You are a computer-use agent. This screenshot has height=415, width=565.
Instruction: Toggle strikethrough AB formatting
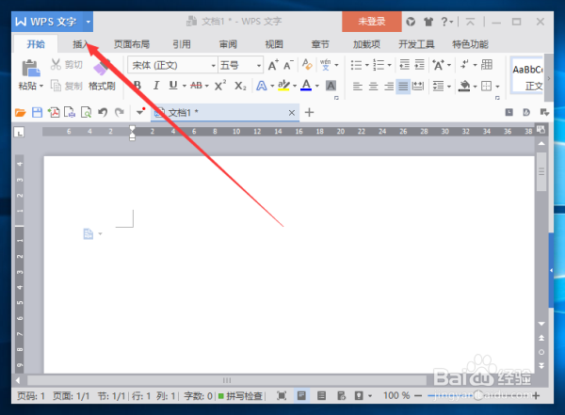196,86
